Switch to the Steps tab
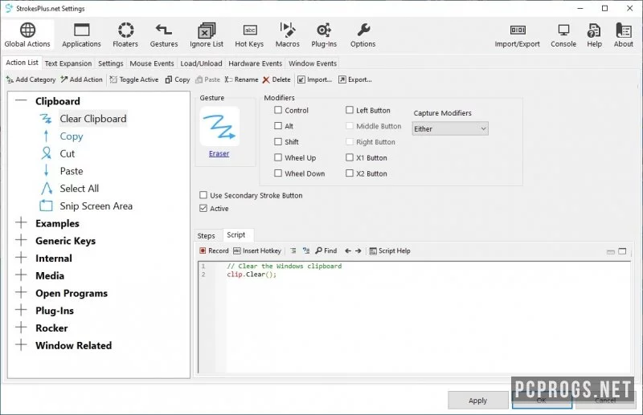Image resolution: width=643 pixels, height=415 pixels. [206, 235]
